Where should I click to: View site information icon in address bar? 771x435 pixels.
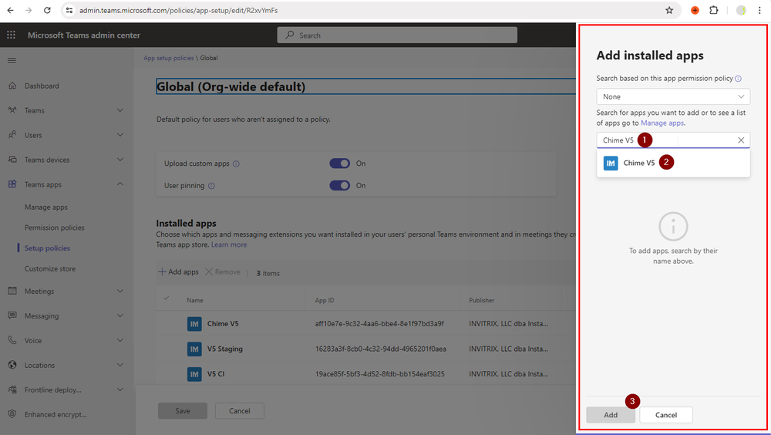pos(69,10)
